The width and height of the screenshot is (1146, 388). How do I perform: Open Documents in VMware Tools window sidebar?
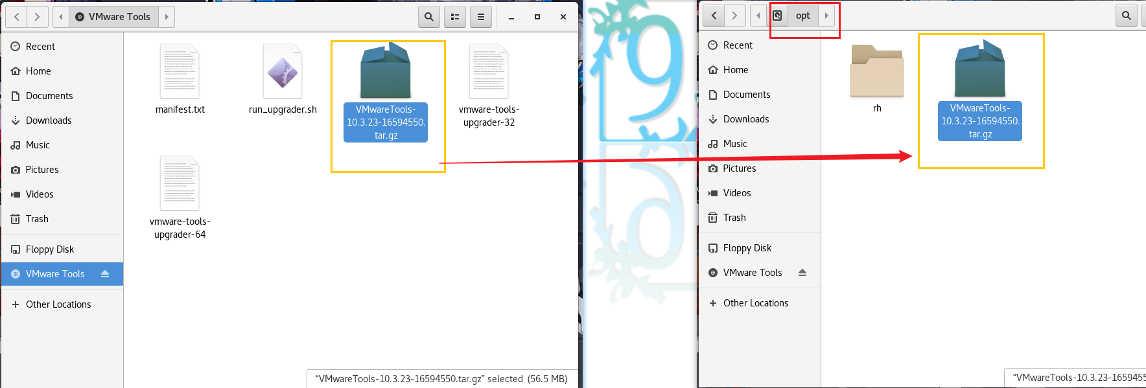coord(62,96)
